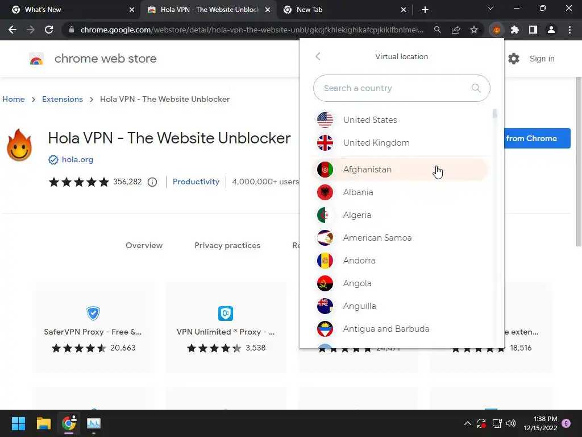Viewport: 582px width, 437px height.
Task: Click the blue from Chrome button
Action: [537, 138]
